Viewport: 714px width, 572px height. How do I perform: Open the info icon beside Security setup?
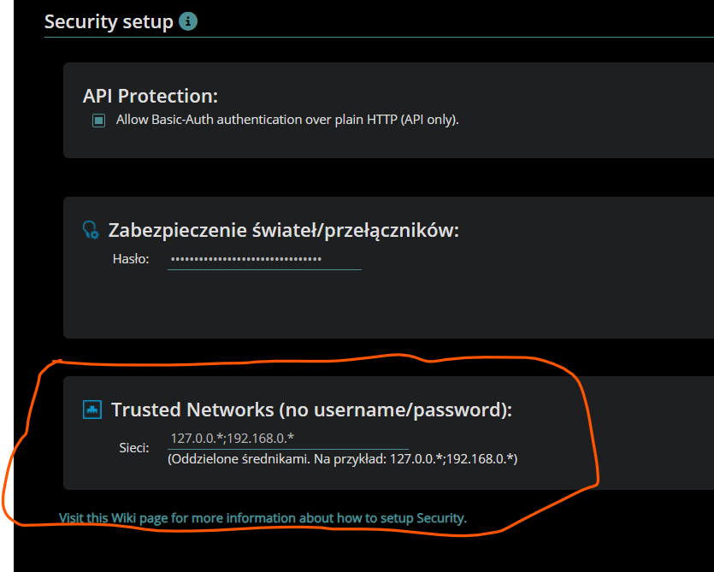pyautogui.click(x=187, y=21)
